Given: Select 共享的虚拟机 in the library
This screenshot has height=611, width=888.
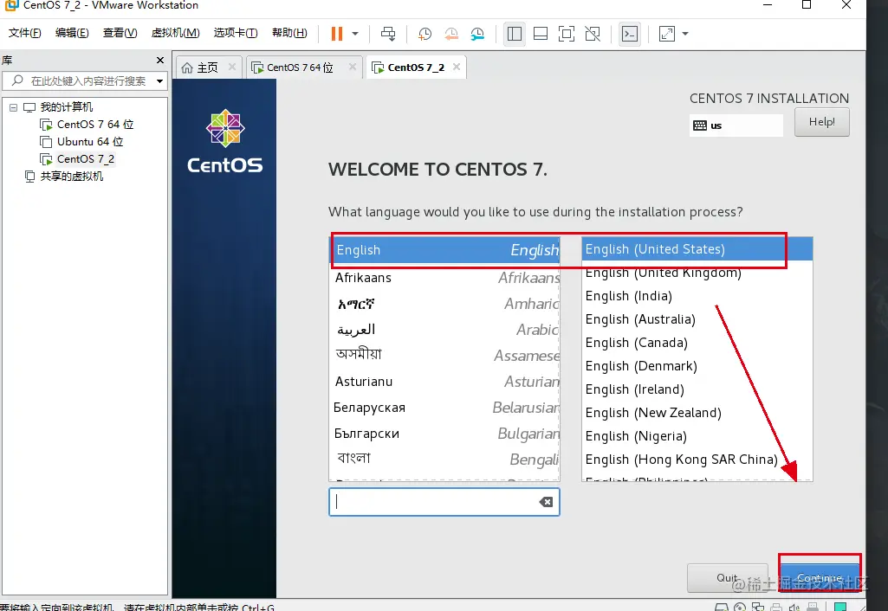Looking at the screenshot, I should [x=71, y=177].
